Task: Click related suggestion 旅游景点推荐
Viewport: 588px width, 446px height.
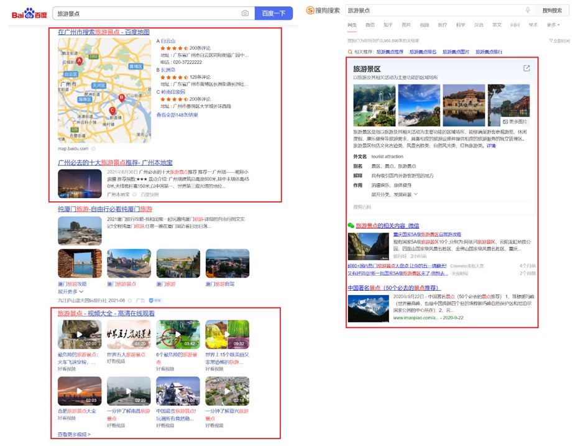Action: point(390,52)
